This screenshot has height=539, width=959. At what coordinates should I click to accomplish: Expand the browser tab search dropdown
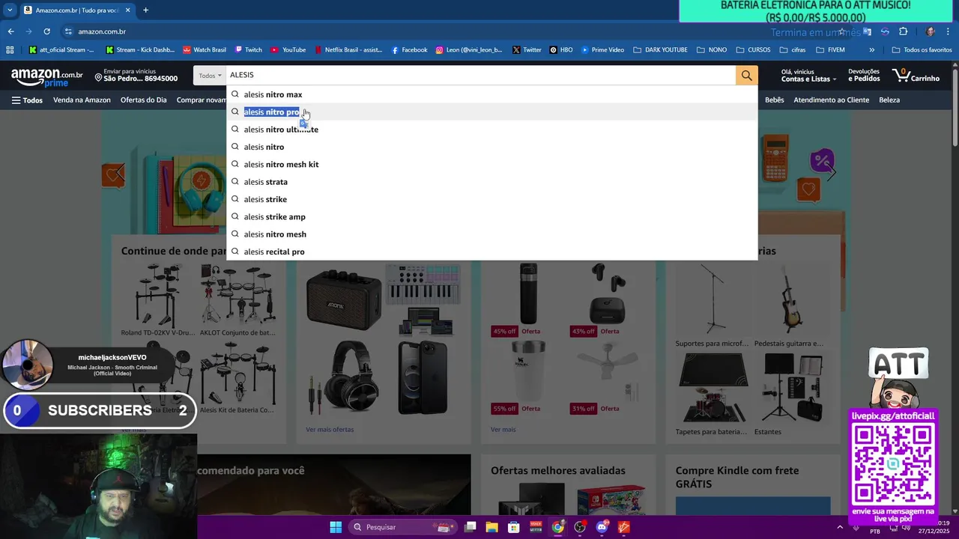[10, 10]
